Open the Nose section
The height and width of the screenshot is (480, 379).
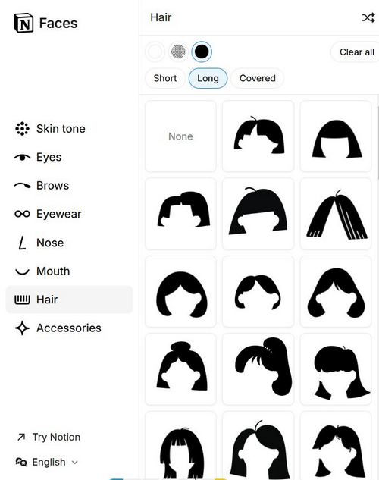pos(39,243)
